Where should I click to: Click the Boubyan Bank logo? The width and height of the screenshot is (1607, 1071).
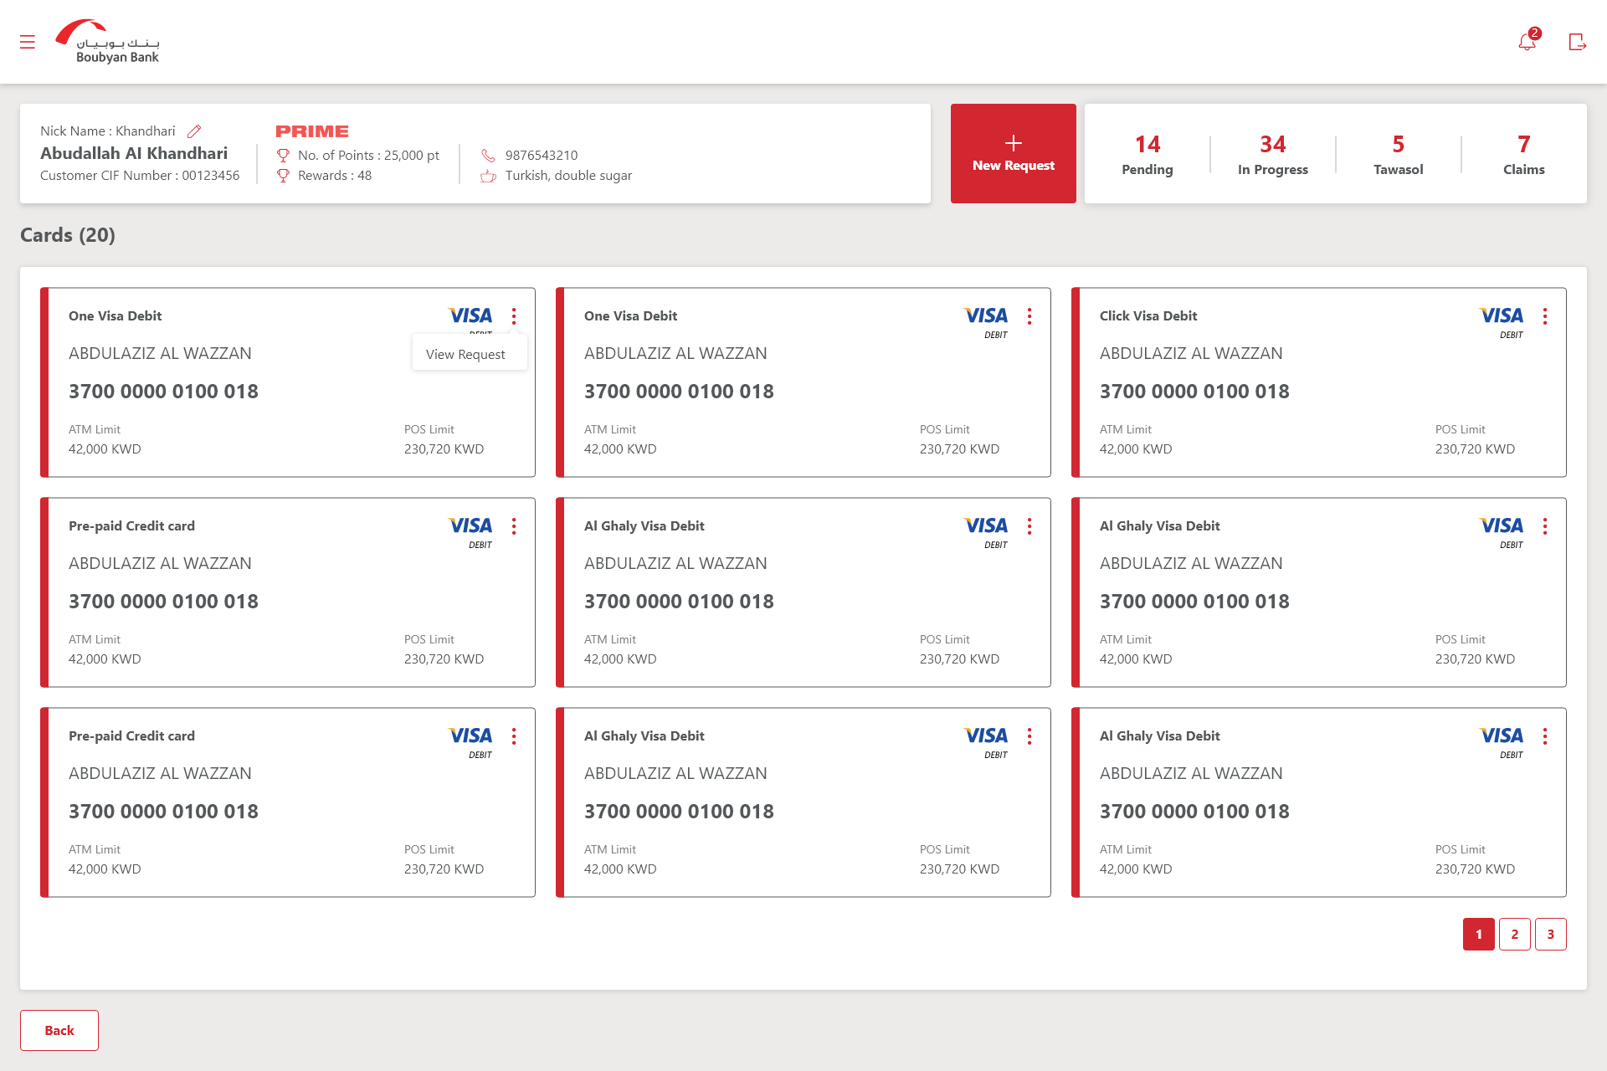point(108,42)
